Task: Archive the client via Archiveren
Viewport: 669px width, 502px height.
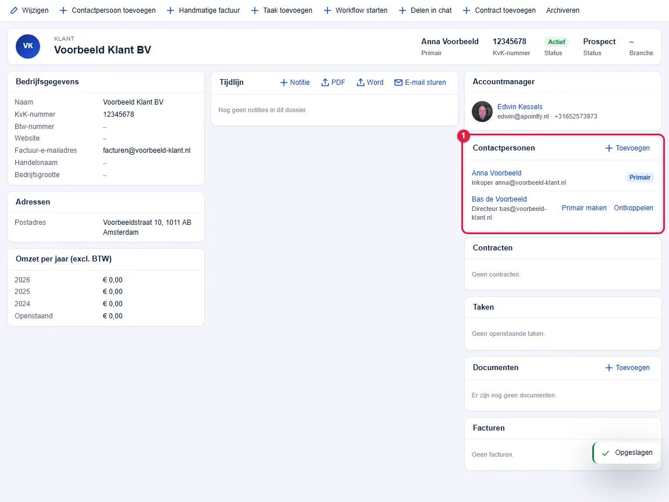Action: pyautogui.click(x=563, y=10)
